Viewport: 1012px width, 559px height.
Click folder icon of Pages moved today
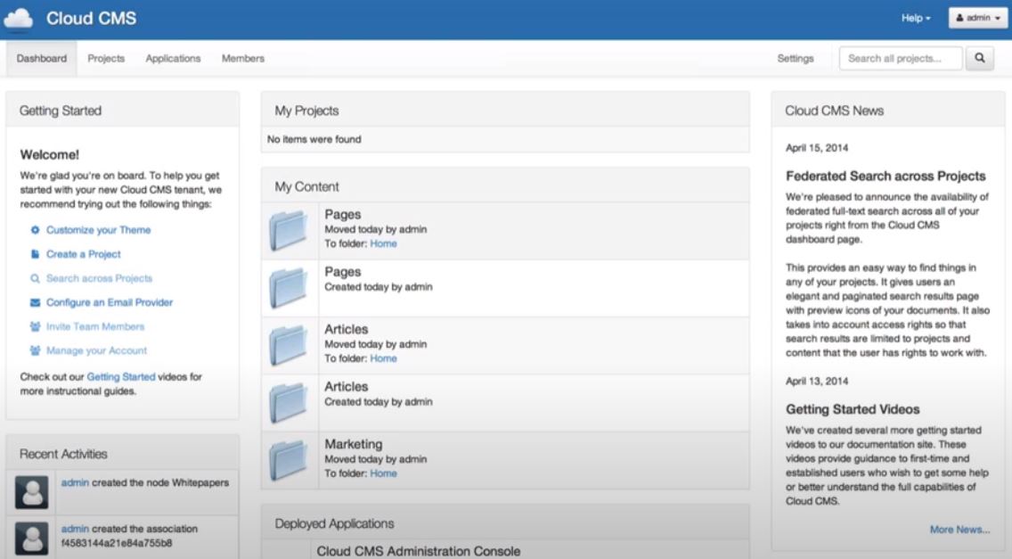point(289,230)
